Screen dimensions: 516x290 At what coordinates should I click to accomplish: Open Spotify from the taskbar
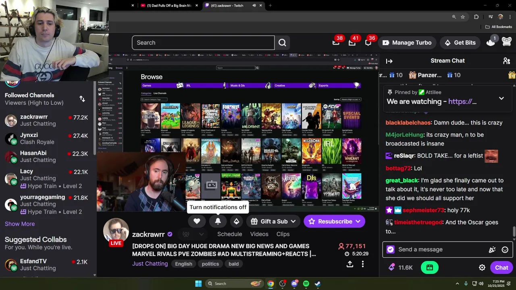pyautogui.click(x=306, y=284)
